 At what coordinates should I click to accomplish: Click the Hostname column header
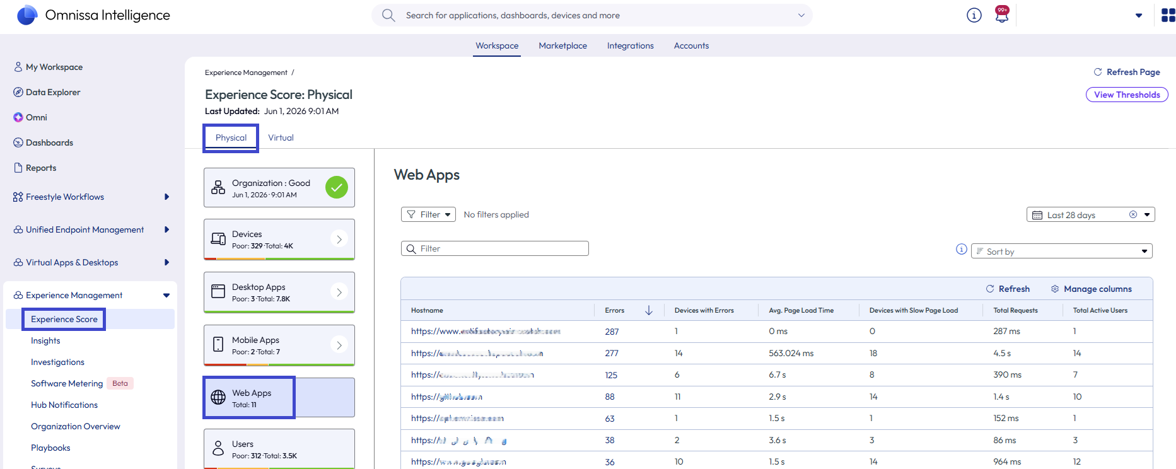[427, 310]
